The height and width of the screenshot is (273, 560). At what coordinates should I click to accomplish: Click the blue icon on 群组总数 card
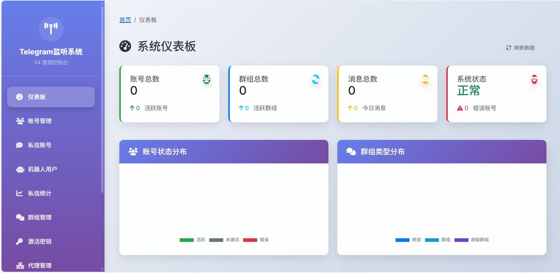tap(315, 79)
